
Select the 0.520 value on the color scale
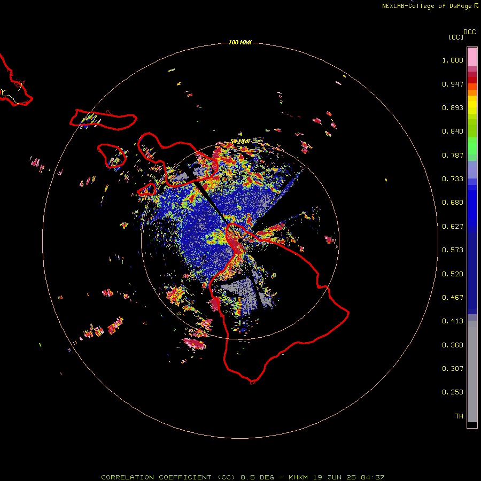(453, 274)
